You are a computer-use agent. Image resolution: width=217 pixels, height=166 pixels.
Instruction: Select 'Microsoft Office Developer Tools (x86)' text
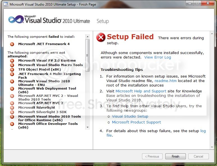48,126
